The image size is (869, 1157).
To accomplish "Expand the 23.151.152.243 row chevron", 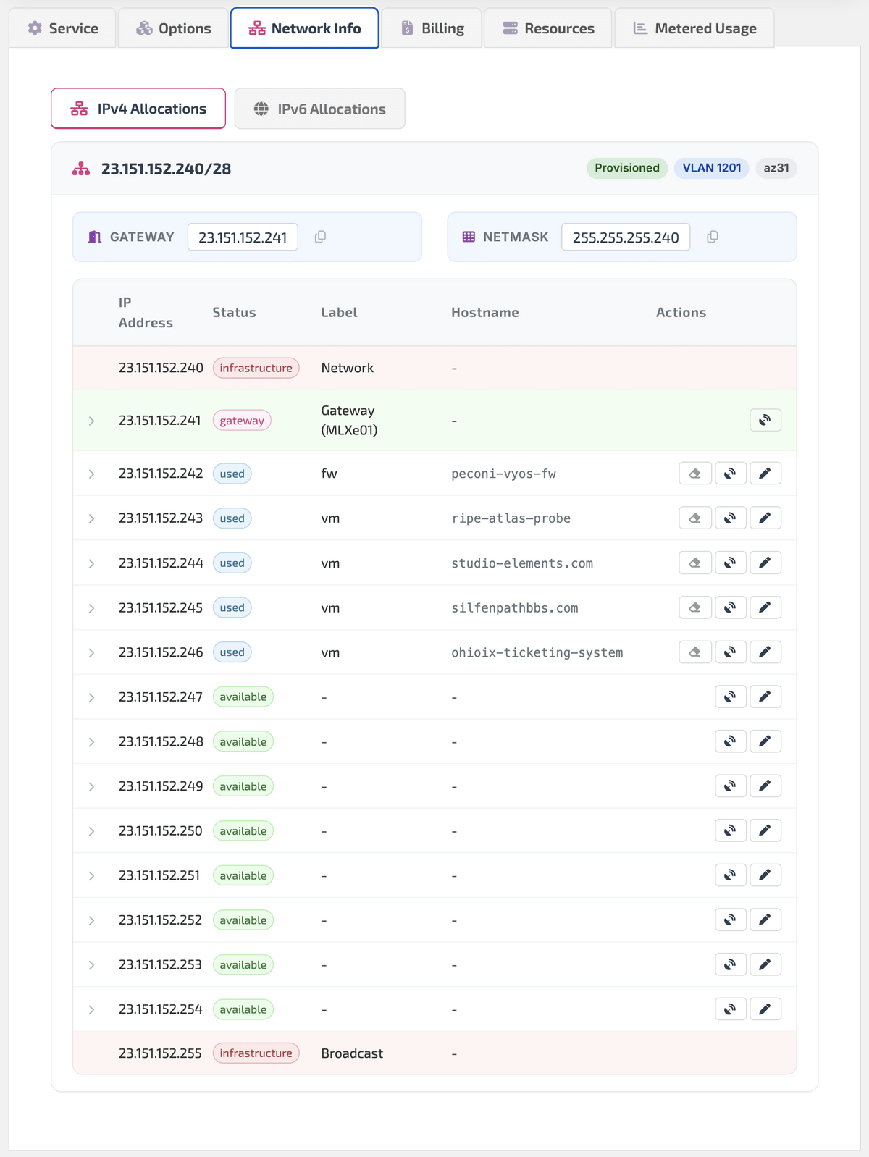I will [91, 519].
